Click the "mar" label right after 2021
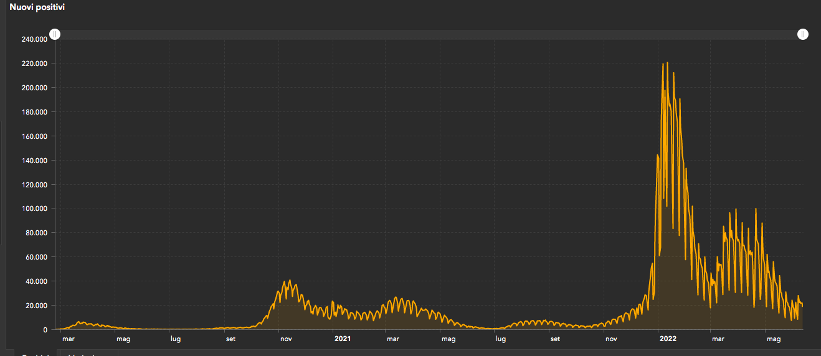The image size is (821, 356). [392, 339]
